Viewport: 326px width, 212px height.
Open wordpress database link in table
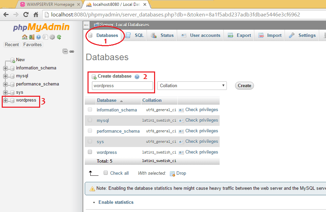tap(107, 152)
